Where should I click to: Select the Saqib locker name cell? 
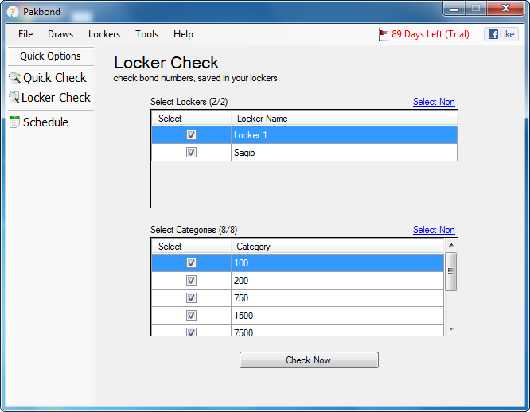click(344, 153)
